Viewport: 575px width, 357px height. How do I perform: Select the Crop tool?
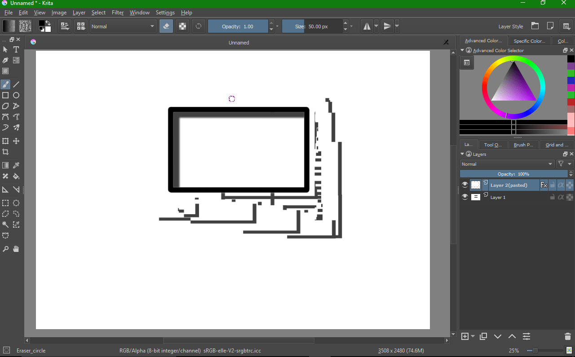point(5,151)
